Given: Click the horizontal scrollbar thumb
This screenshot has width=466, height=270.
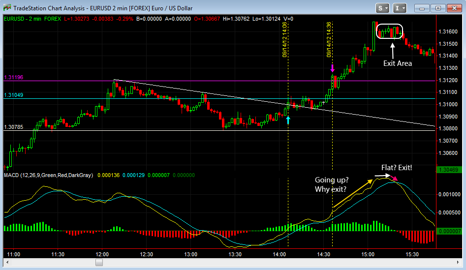Looking at the screenshot, I should pyautogui.click(x=99, y=262).
